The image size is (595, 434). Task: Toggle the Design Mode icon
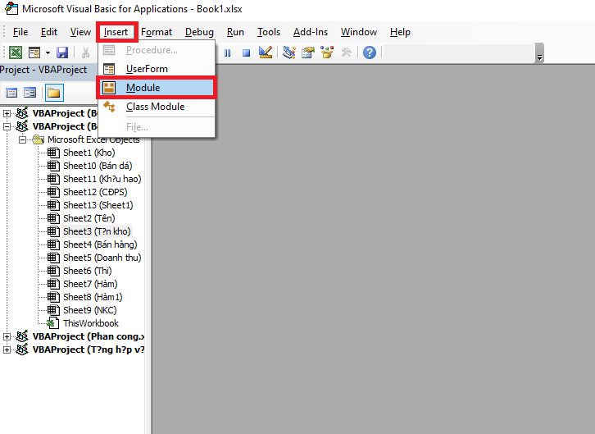(x=266, y=53)
